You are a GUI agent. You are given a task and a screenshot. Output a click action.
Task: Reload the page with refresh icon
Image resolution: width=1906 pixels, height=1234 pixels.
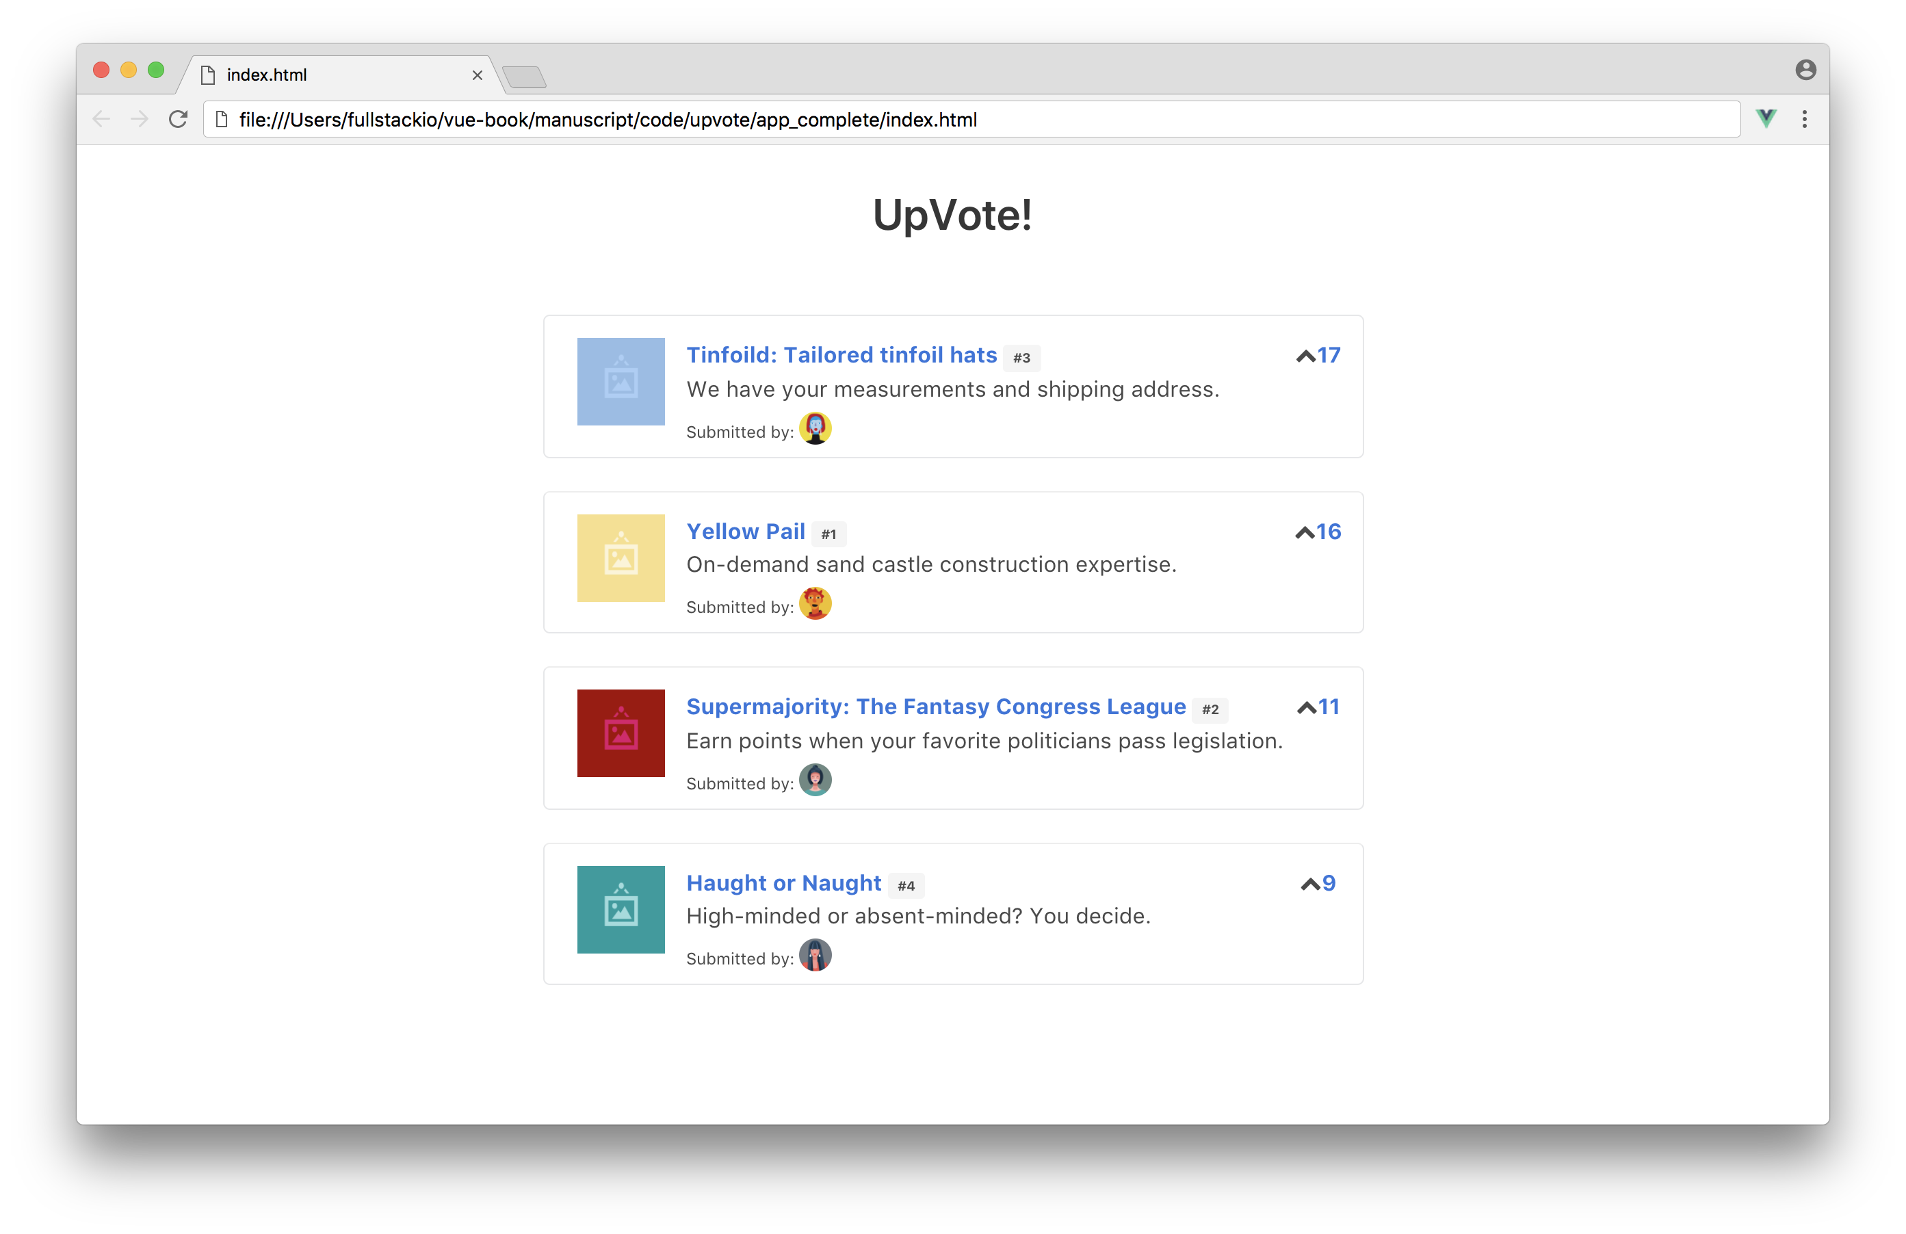click(178, 119)
